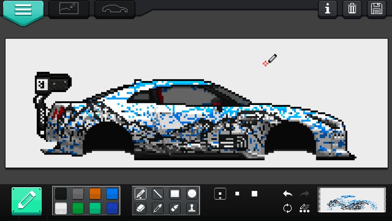Open the info button
Image resolution: width=392 pixels, height=221 pixels.
[x=327, y=9]
